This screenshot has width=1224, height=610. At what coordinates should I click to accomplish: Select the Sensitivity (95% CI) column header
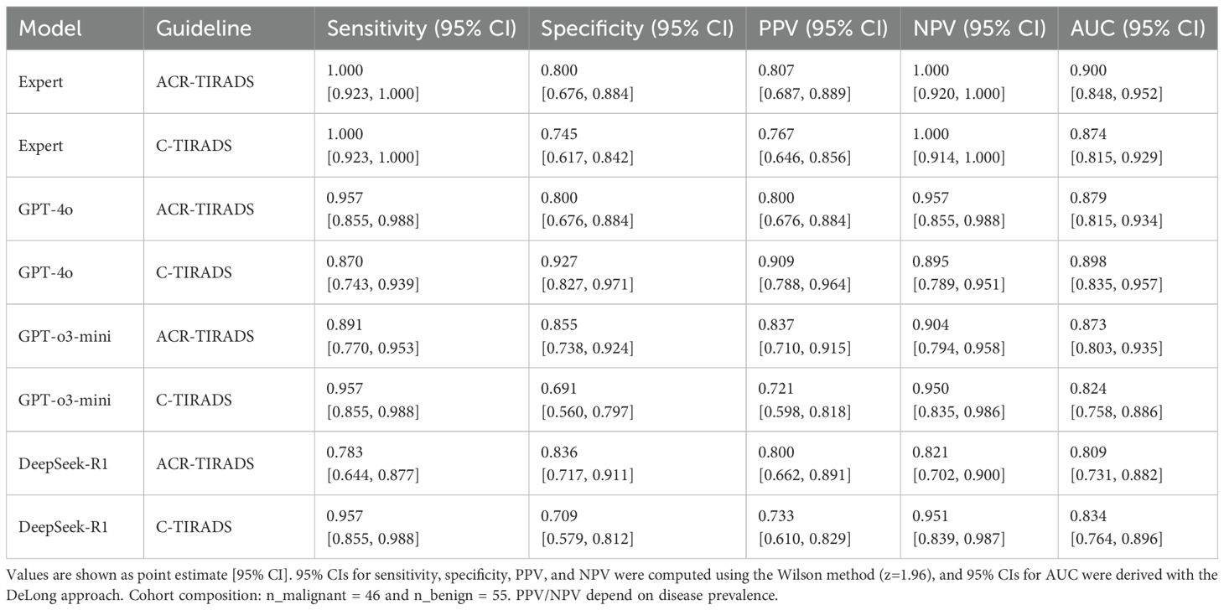(x=423, y=28)
